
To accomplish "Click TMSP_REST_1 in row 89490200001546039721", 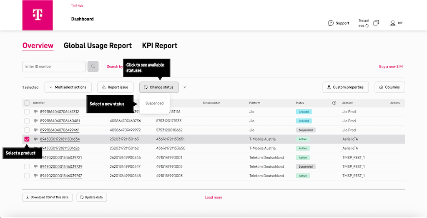I will pyautogui.click(x=354, y=157).
